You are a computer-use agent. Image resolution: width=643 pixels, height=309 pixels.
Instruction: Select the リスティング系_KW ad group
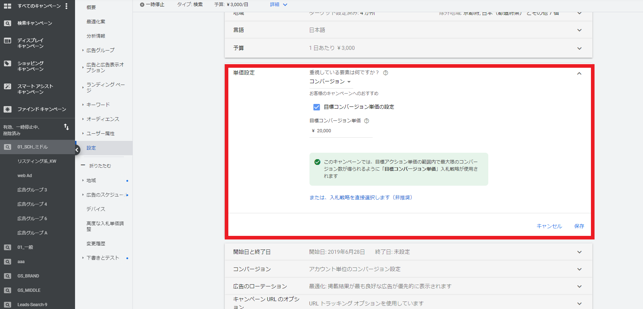pos(37,161)
